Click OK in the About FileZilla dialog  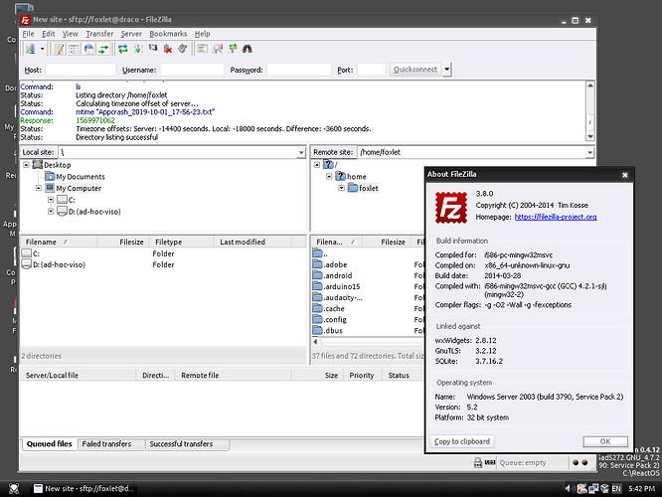pyautogui.click(x=605, y=441)
